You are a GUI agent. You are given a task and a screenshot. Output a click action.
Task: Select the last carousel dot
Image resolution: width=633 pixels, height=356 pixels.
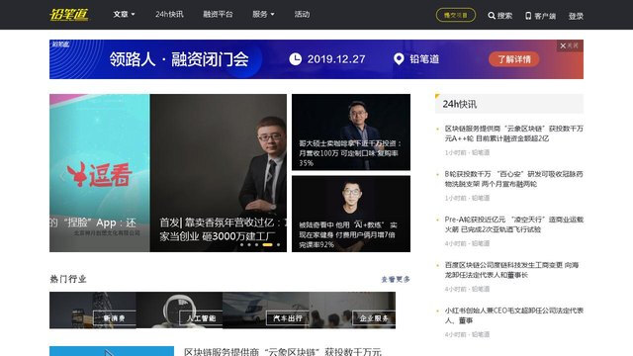pos(278,244)
